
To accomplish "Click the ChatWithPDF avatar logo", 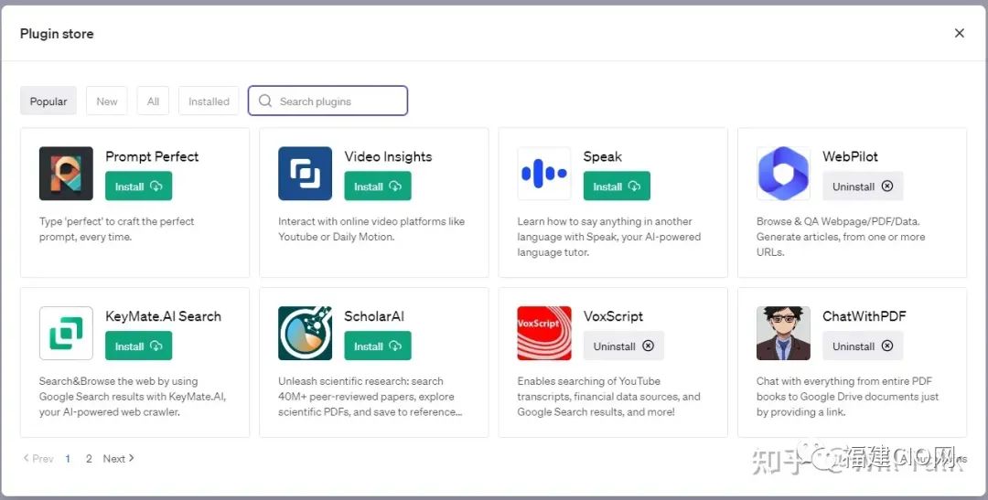I will pos(783,334).
